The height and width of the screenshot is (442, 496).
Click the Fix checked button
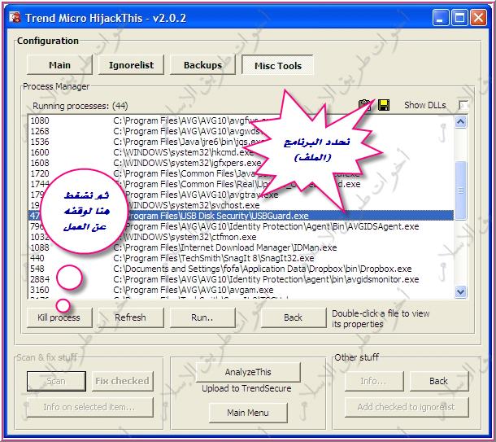[123, 381]
